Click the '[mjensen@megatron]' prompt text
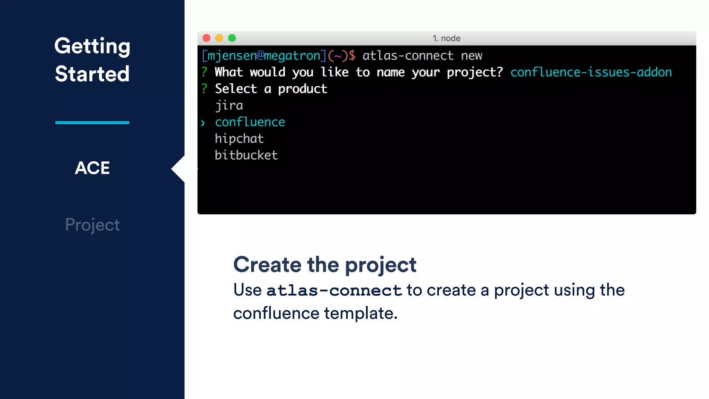This screenshot has width=709, height=399. [x=264, y=55]
